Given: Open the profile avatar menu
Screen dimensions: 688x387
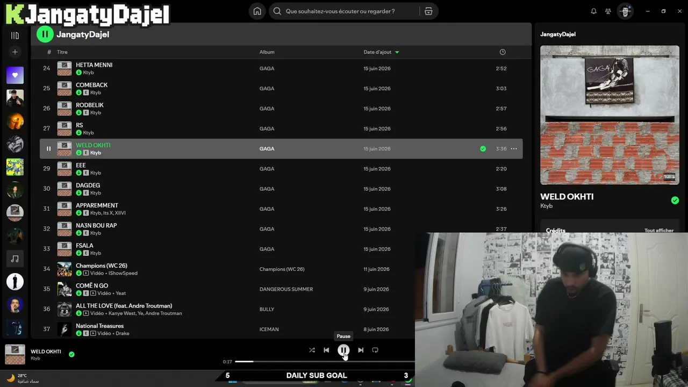Looking at the screenshot, I should coord(625,11).
